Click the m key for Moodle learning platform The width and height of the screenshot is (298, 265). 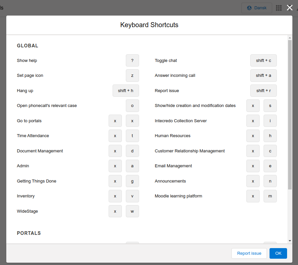pos(270,196)
